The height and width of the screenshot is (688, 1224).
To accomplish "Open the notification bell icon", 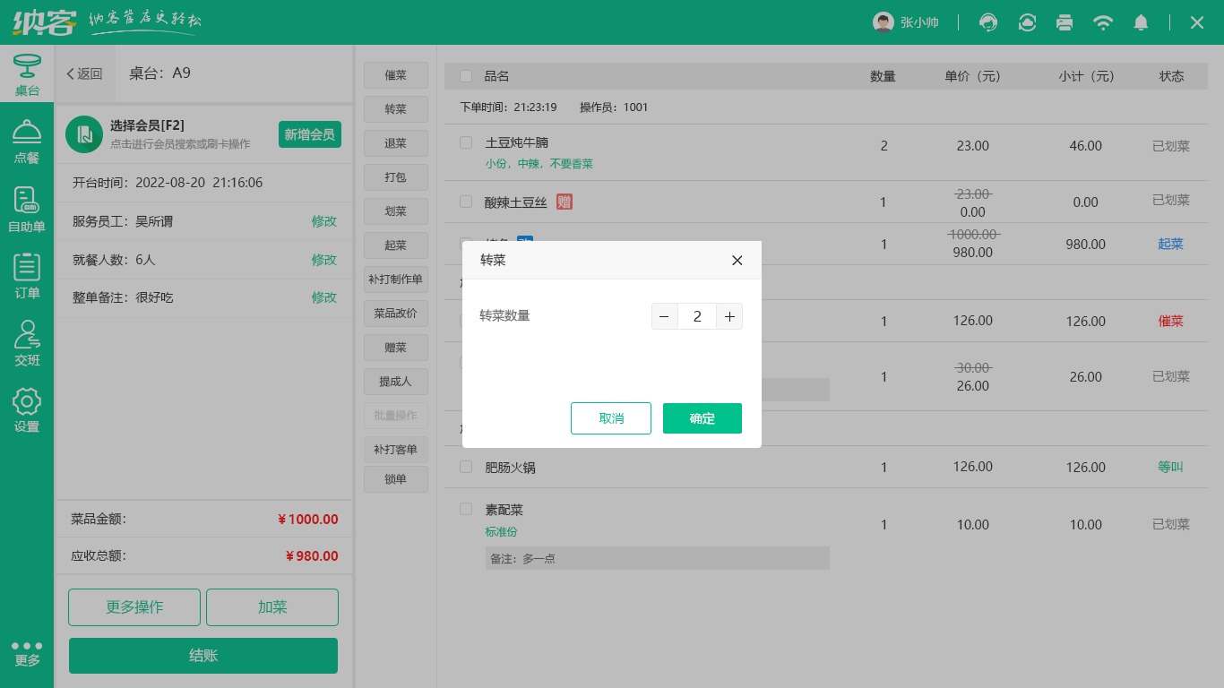I will pos(1141,22).
